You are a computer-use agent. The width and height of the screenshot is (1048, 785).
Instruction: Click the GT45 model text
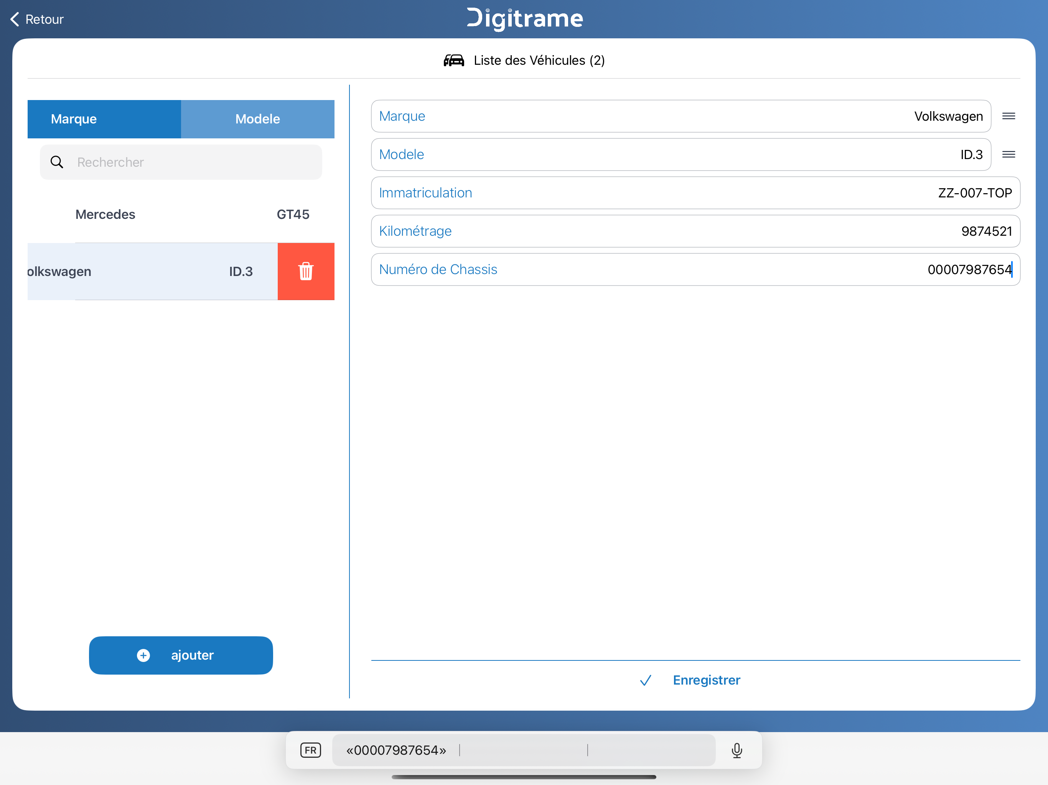(x=293, y=215)
